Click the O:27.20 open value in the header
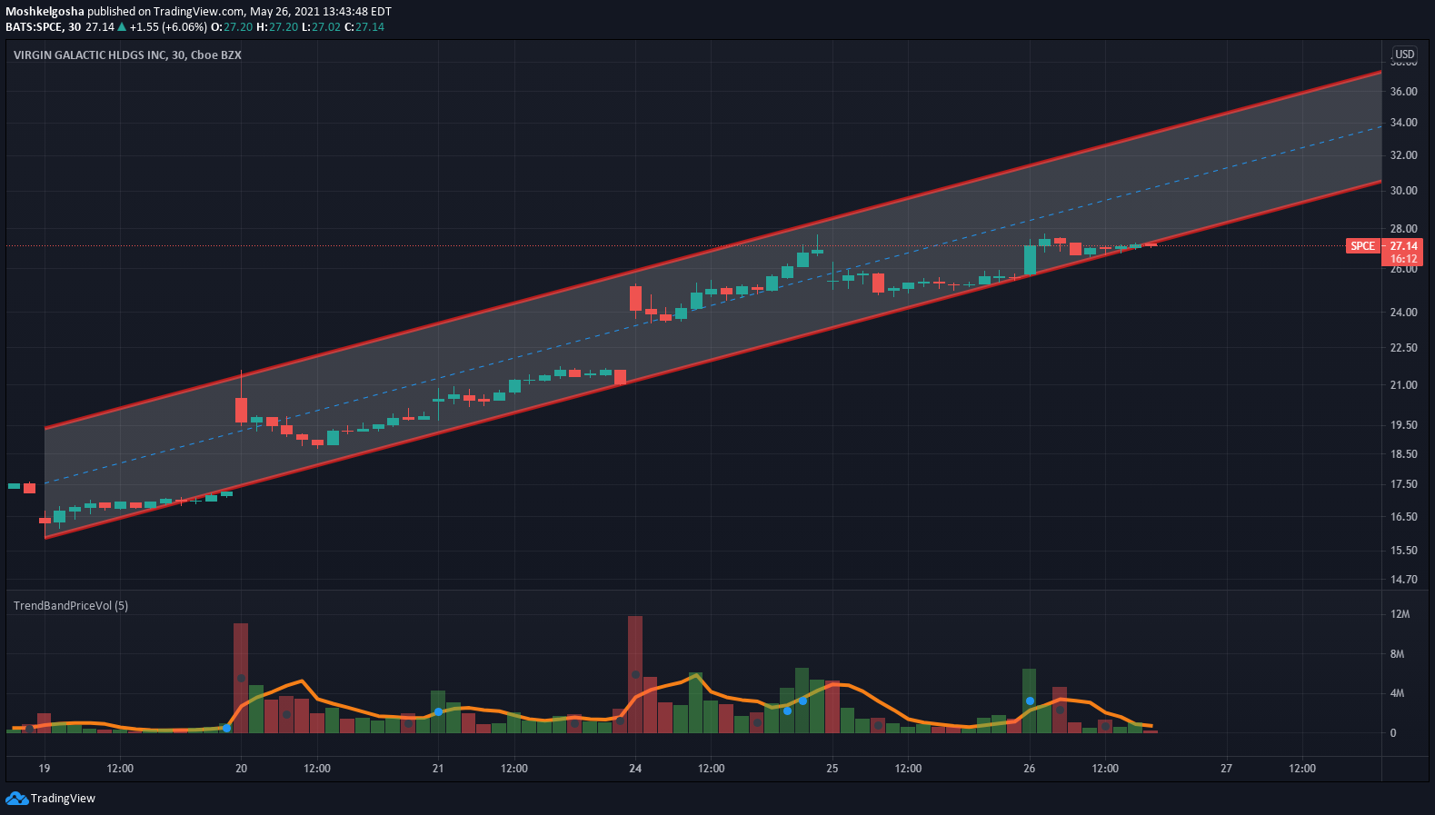 pyautogui.click(x=232, y=27)
